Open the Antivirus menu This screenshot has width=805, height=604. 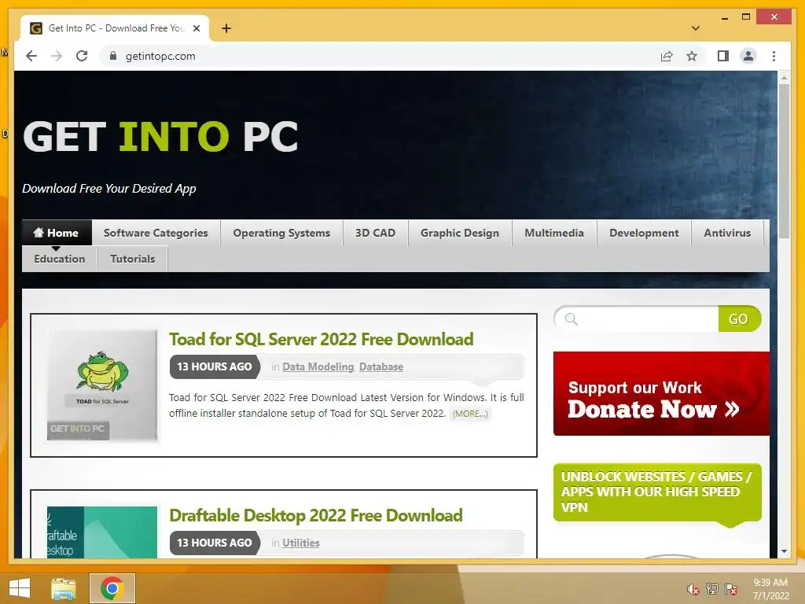coord(727,233)
